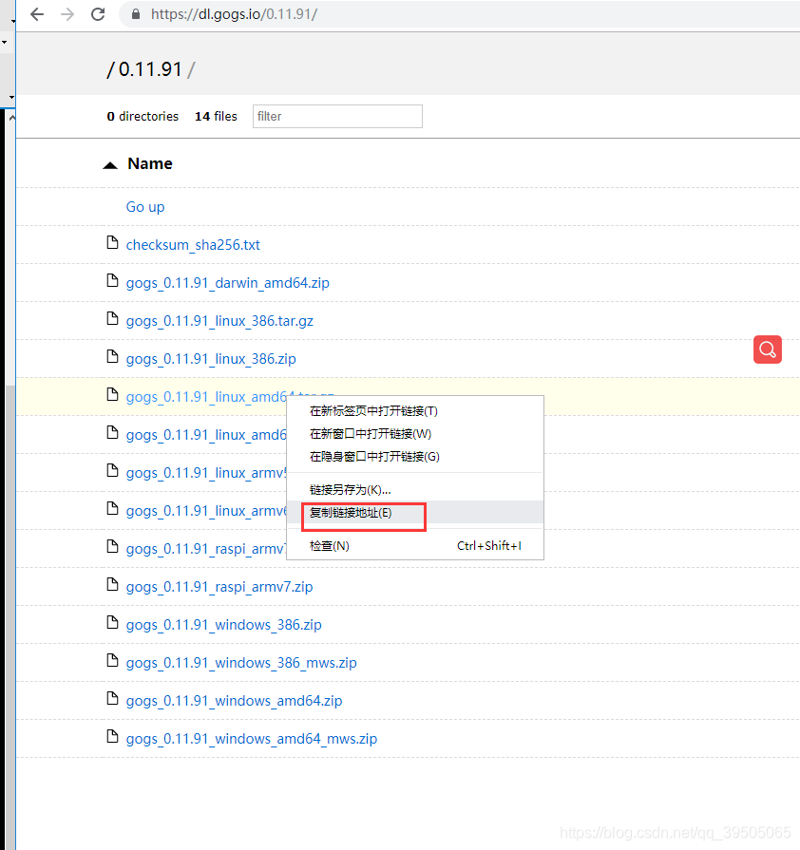Click the file icon beside gogs_0.11.91_raspi_armv7.zip

click(x=112, y=584)
